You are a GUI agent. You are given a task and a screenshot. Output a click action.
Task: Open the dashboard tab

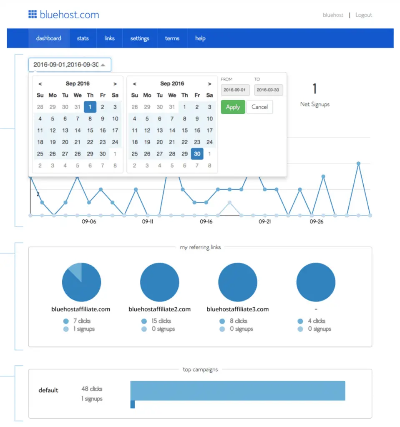[x=48, y=38]
